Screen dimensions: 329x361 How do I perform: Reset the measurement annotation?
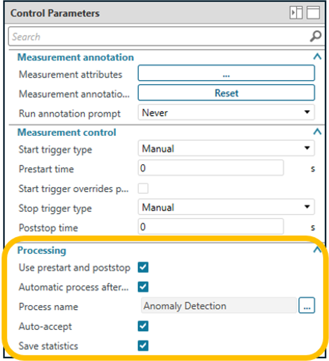click(x=226, y=93)
